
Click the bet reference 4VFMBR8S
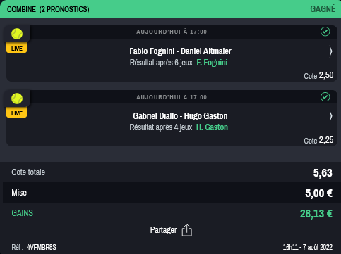[42, 247]
